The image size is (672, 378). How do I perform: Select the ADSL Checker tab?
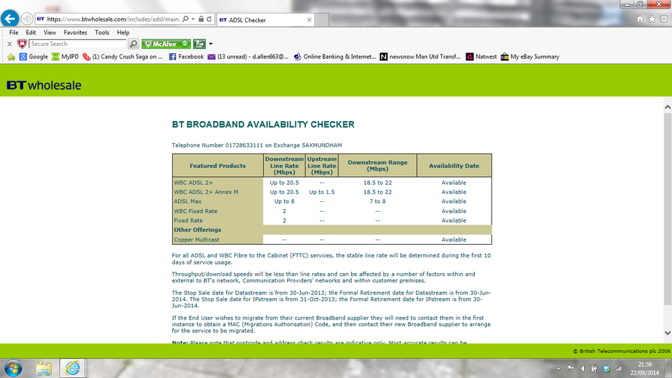point(265,20)
